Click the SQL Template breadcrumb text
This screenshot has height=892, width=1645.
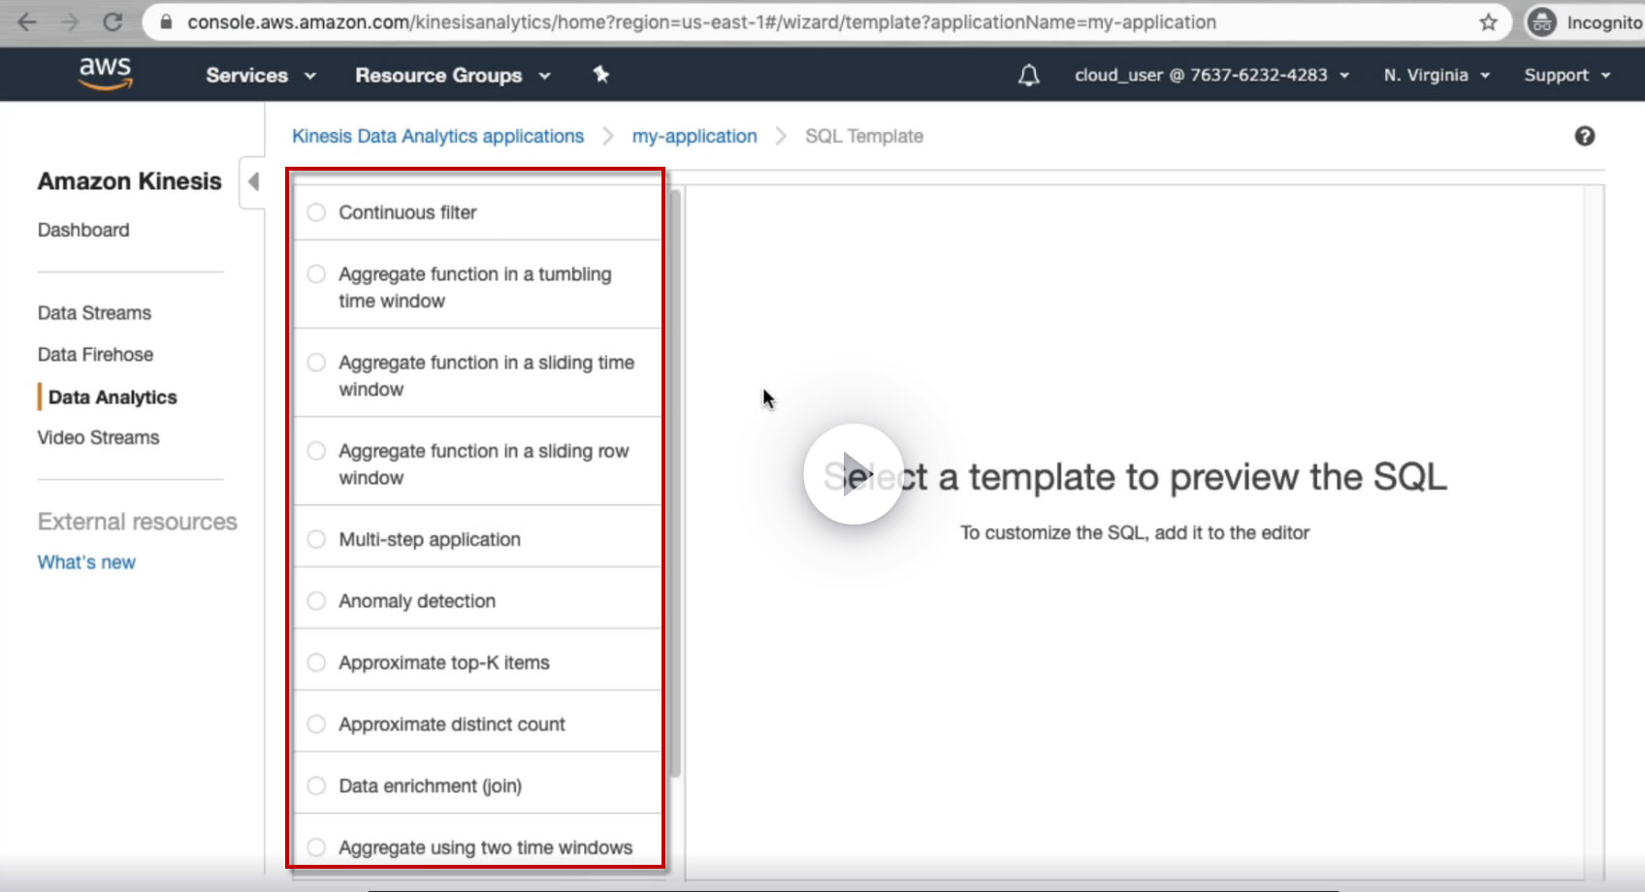click(x=864, y=137)
